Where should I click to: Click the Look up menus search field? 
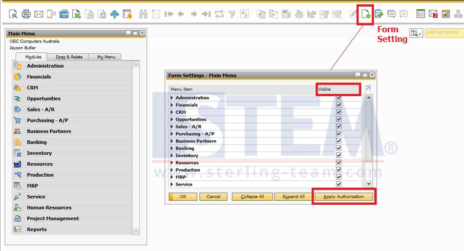445,33
